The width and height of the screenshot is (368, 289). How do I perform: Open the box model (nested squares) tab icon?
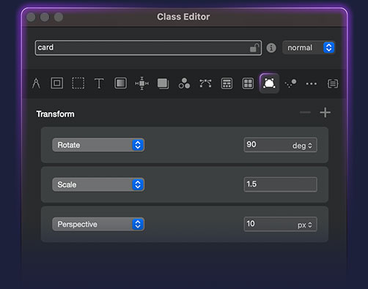tap(57, 83)
